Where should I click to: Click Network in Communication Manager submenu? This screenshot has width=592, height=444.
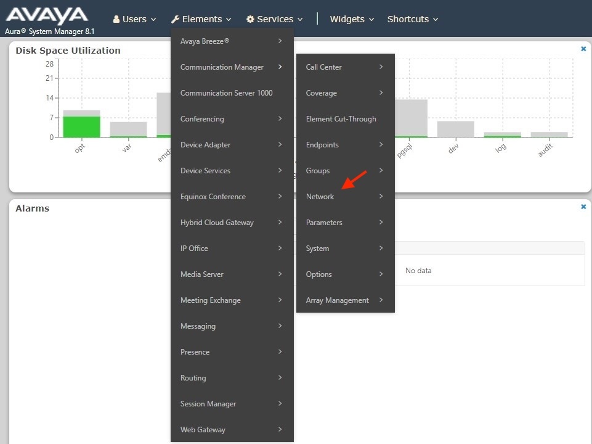tap(345, 197)
